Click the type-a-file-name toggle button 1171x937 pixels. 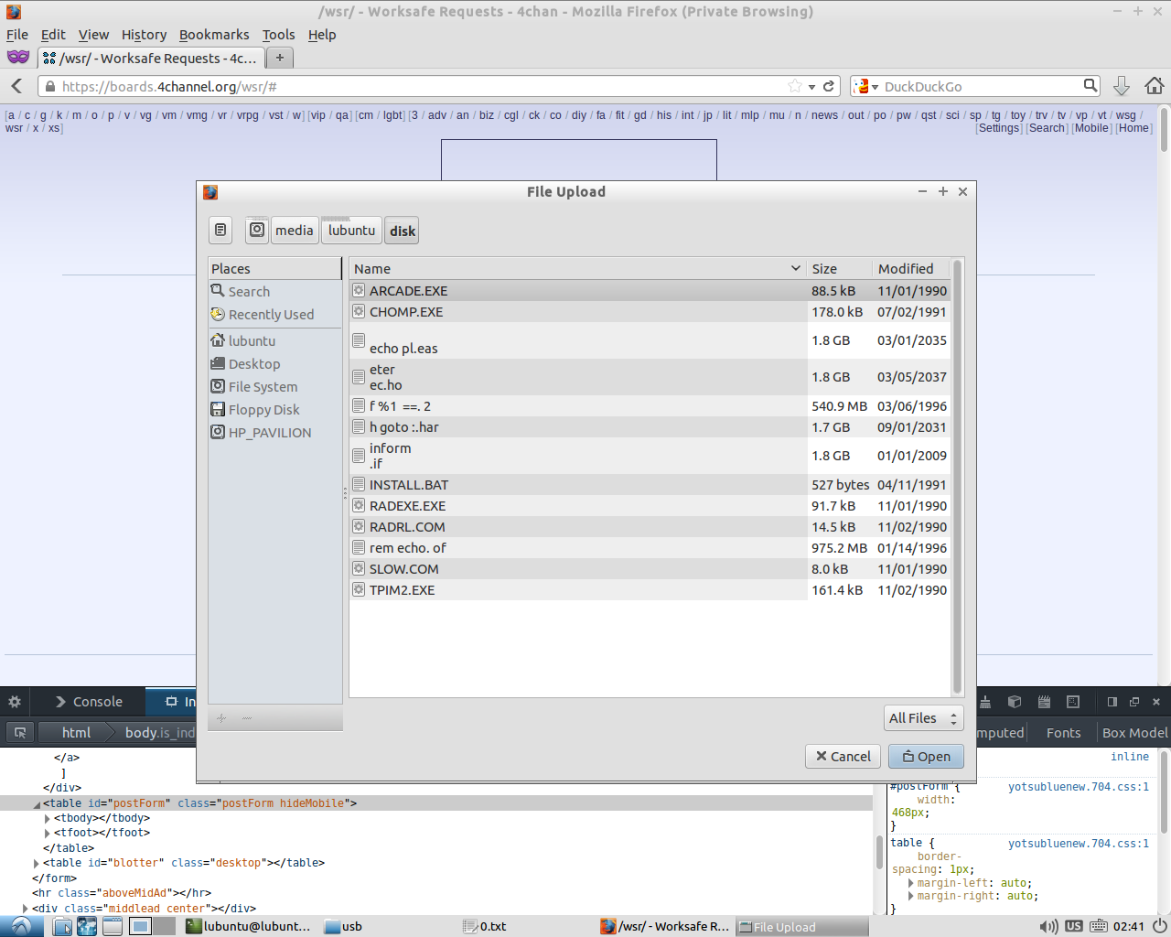pos(220,231)
